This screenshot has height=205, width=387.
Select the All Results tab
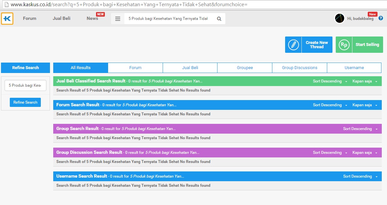pos(81,68)
